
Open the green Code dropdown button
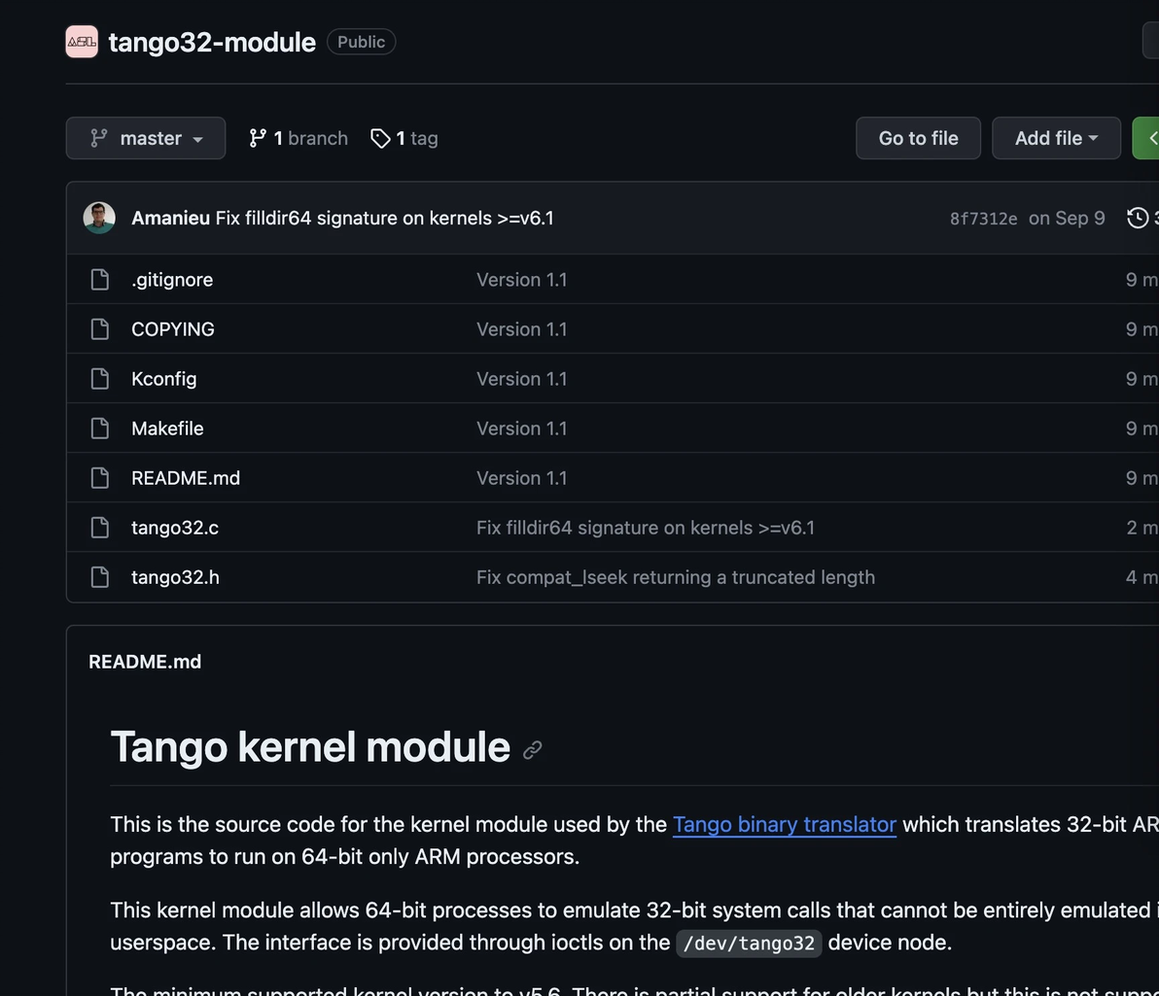tap(1147, 138)
